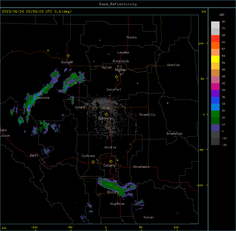Select the 60 dBZ orange legend swatch
This screenshot has width=236, height=231.
click(x=215, y=45)
